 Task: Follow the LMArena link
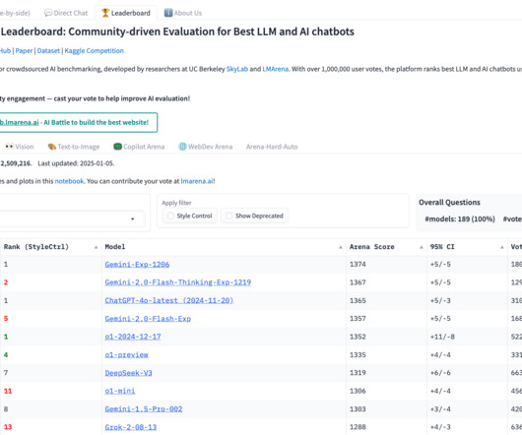click(x=276, y=69)
